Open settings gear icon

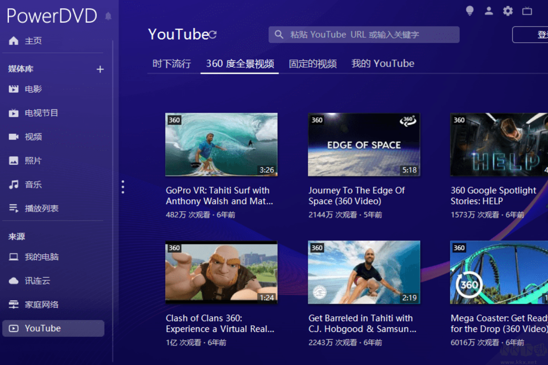click(x=508, y=11)
